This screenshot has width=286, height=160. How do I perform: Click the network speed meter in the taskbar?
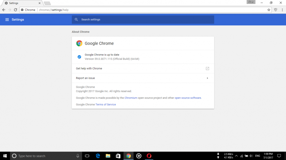(x=225, y=156)
